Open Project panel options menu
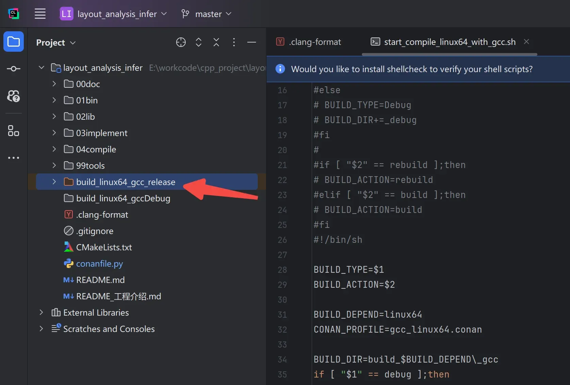Image resolution: width=570 pixels, height=385 pixels. 234,42
